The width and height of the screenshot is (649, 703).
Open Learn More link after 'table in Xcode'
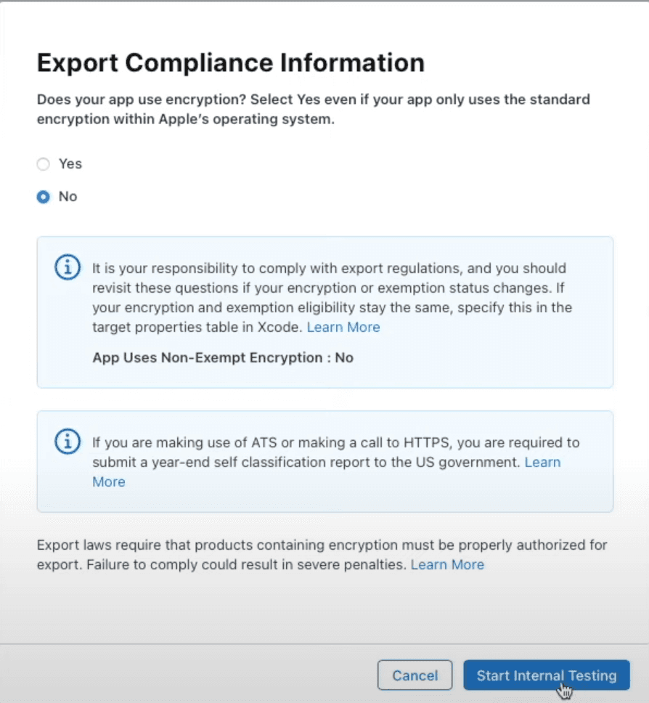point(343,327)
